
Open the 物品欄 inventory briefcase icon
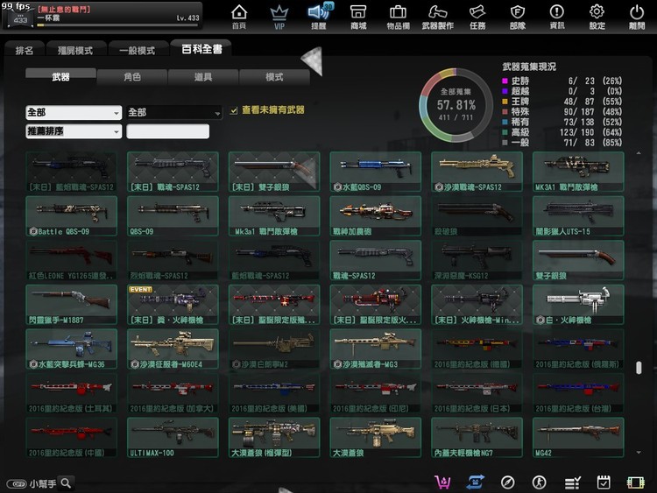click(397, 15)
